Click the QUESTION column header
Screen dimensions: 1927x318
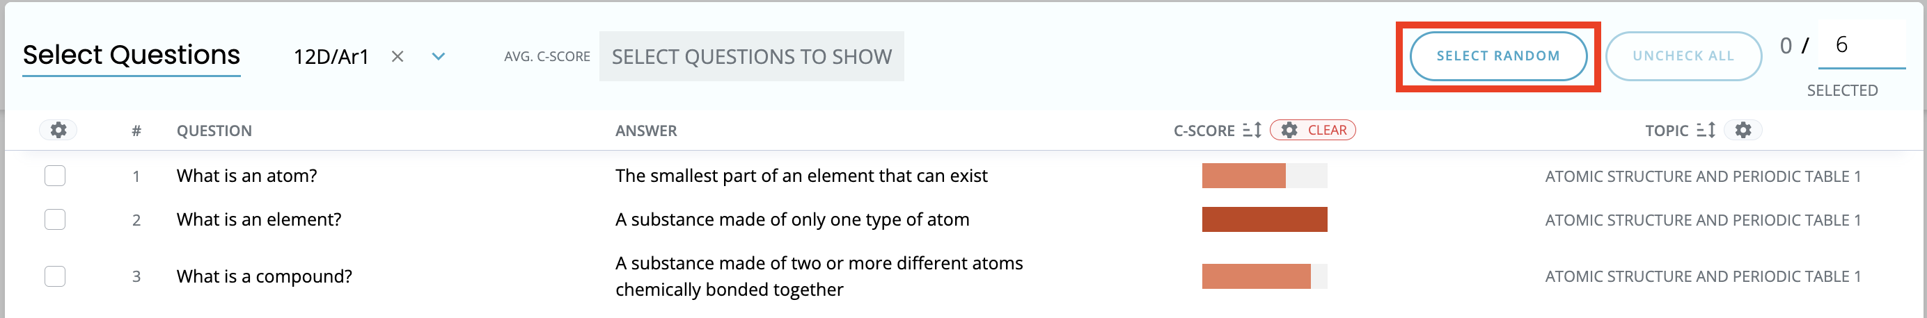[x=214, y=131]
